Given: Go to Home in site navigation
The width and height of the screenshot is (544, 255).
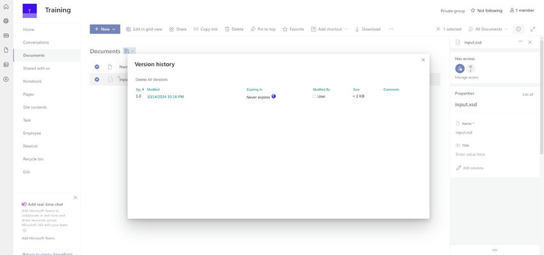Looking at the screenshot, I should tap(29, 29).
